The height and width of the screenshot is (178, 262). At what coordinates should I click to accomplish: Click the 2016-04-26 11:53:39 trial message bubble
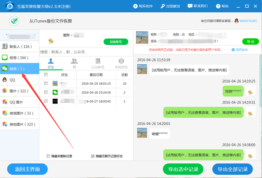[189, 70]
